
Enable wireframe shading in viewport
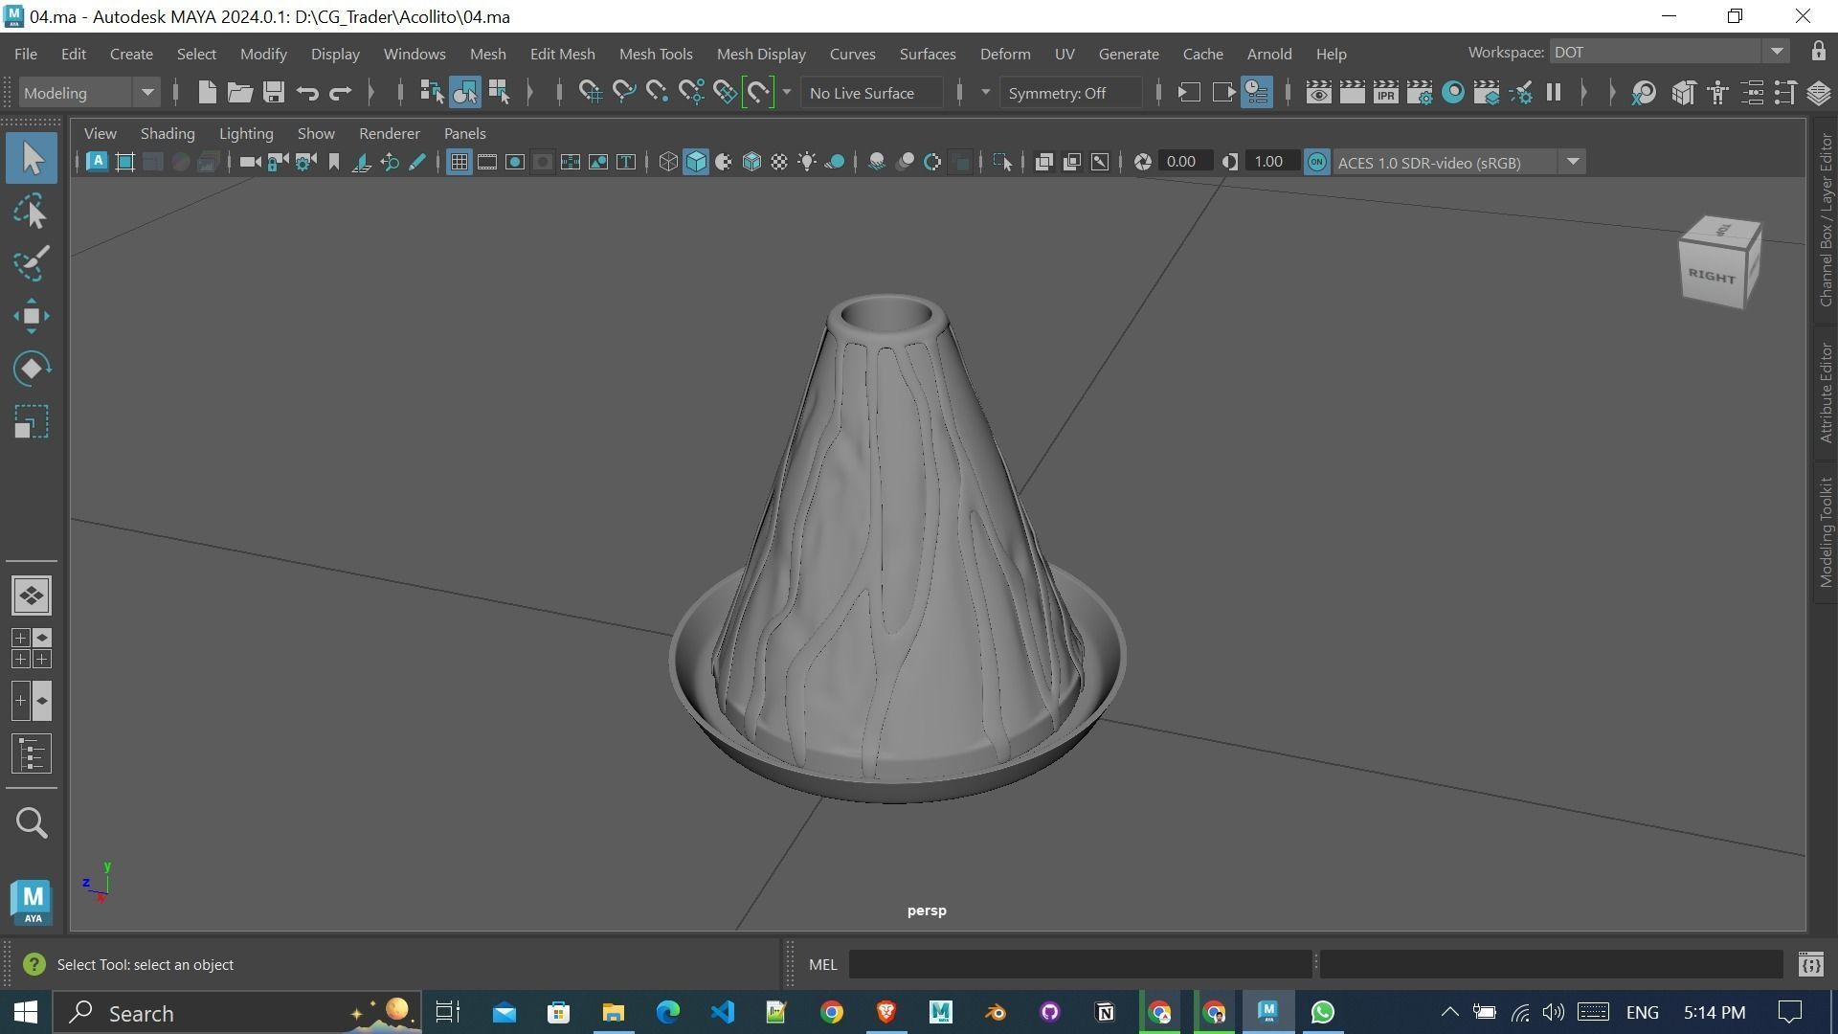[x=668, y=162]
